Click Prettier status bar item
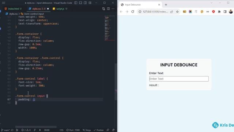This screenshot has height=132, width=234. (99, 130)
